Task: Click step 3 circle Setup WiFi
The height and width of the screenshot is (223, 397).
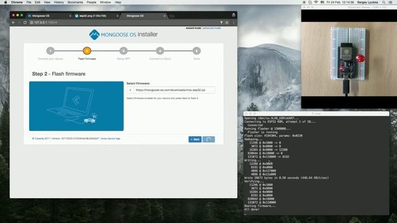Action: coord(123,51)
